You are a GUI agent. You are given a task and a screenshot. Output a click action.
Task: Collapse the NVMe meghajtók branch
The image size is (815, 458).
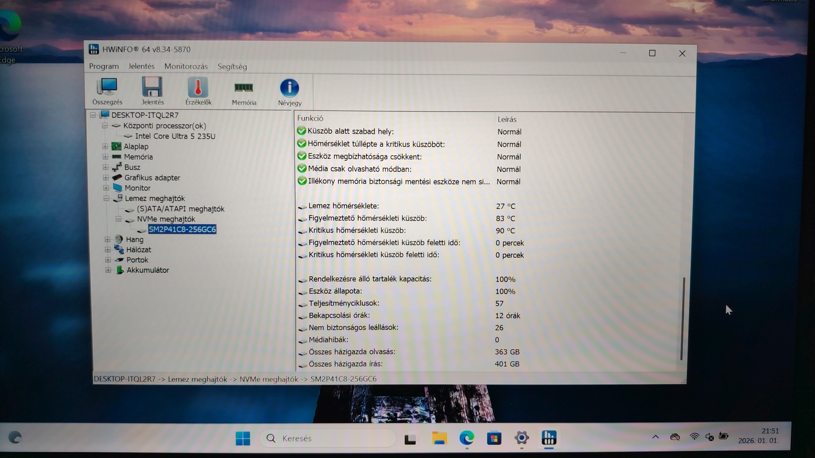point(119,219)
